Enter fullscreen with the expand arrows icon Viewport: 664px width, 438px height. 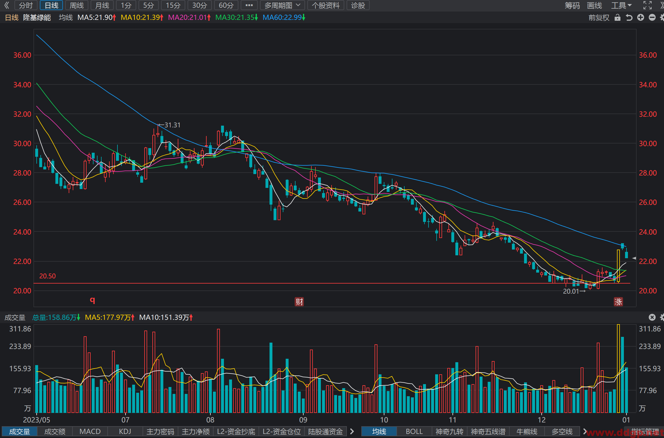tap(648, 5)
